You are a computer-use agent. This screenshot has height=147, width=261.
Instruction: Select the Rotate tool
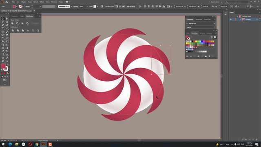[x=3, y=38]
